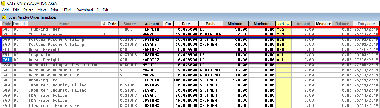Click the Inspection row name
Image resolution: width=380 pixels, height=108 pixels.
[x=41, y=55]
